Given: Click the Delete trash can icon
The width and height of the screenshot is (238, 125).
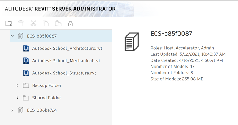Looking at the screenshot, I should pyautogui.click(x=21, y=24).
